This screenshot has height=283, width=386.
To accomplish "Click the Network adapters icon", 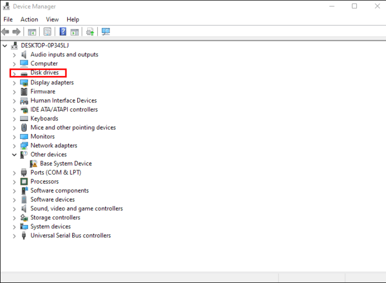I will coord(24,146).
